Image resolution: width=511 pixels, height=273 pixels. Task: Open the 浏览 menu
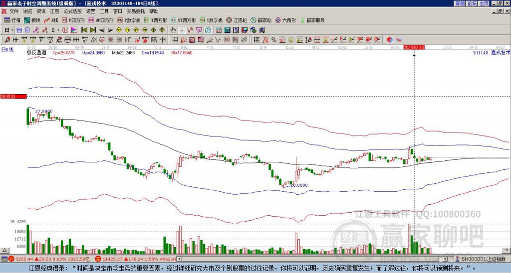coord(28,11)
